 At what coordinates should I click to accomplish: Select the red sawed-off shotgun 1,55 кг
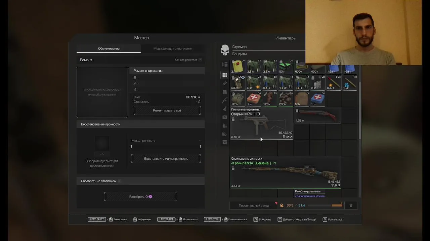coord(317,115)
